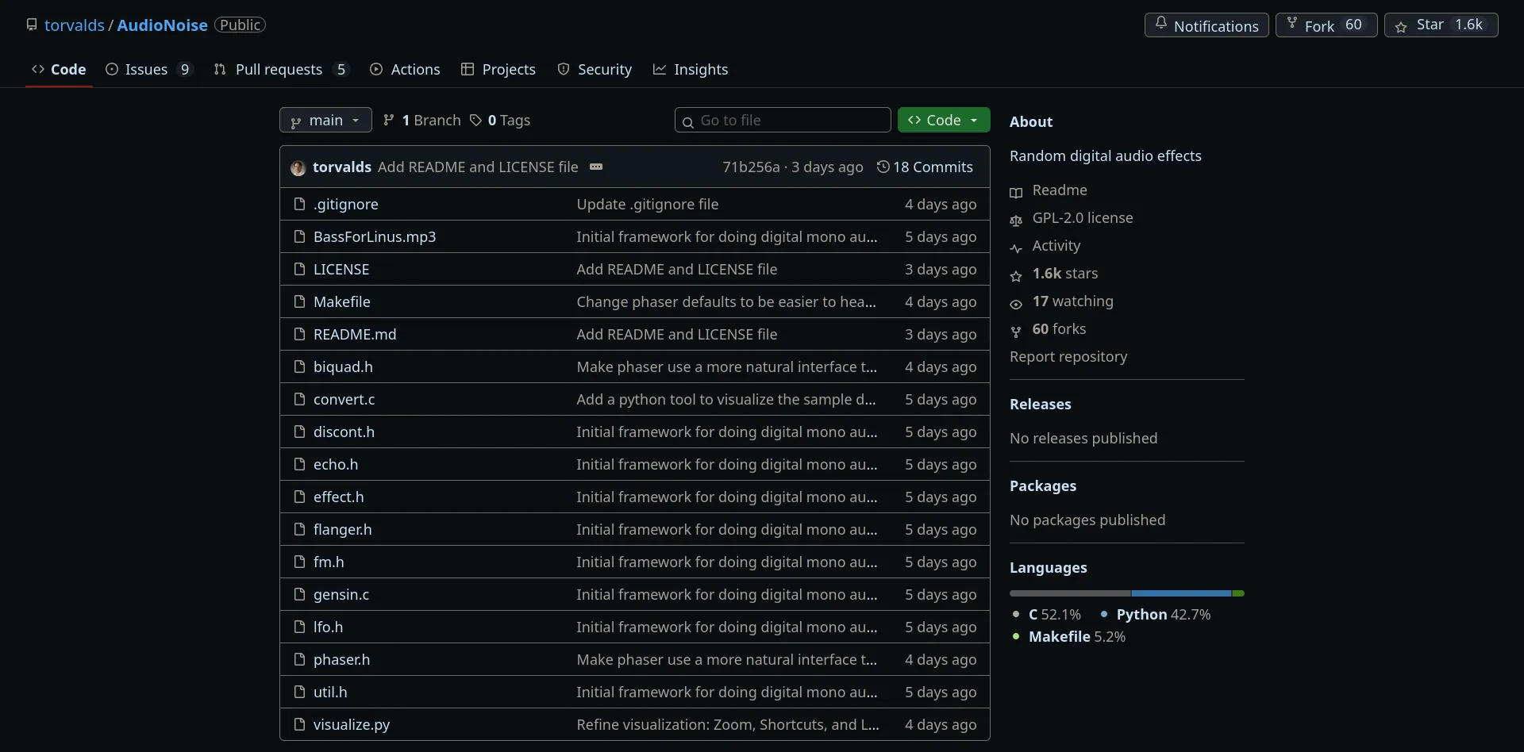Click the commit history clock icon
The width and height of the screenshot is (1524, 752).
(883, 167)
